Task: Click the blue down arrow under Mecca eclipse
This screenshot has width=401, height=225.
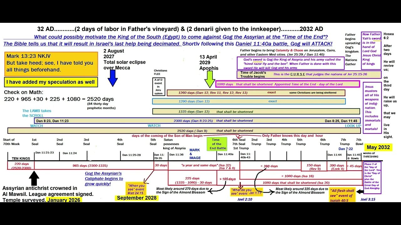Action: 112,78
